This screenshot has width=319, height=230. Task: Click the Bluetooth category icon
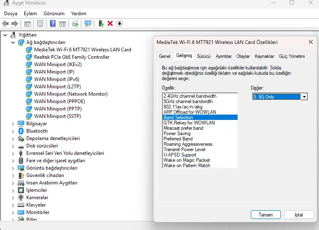coord(21,131)
